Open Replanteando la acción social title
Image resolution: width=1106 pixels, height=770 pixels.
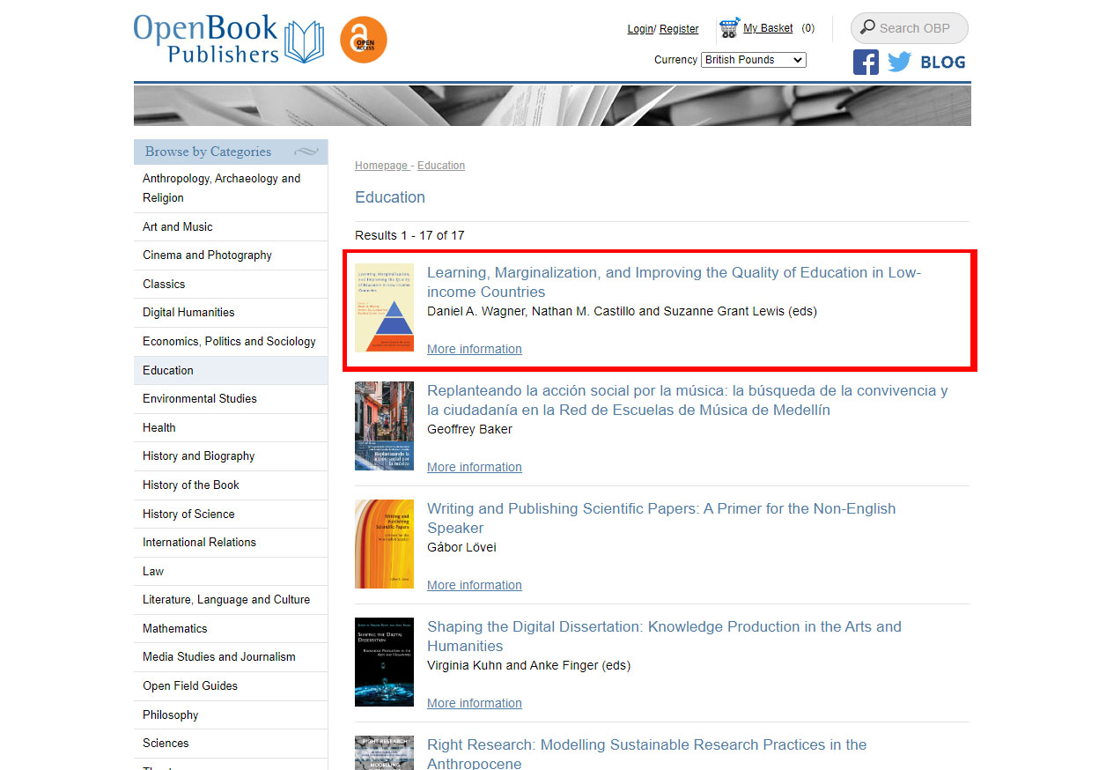688,400
